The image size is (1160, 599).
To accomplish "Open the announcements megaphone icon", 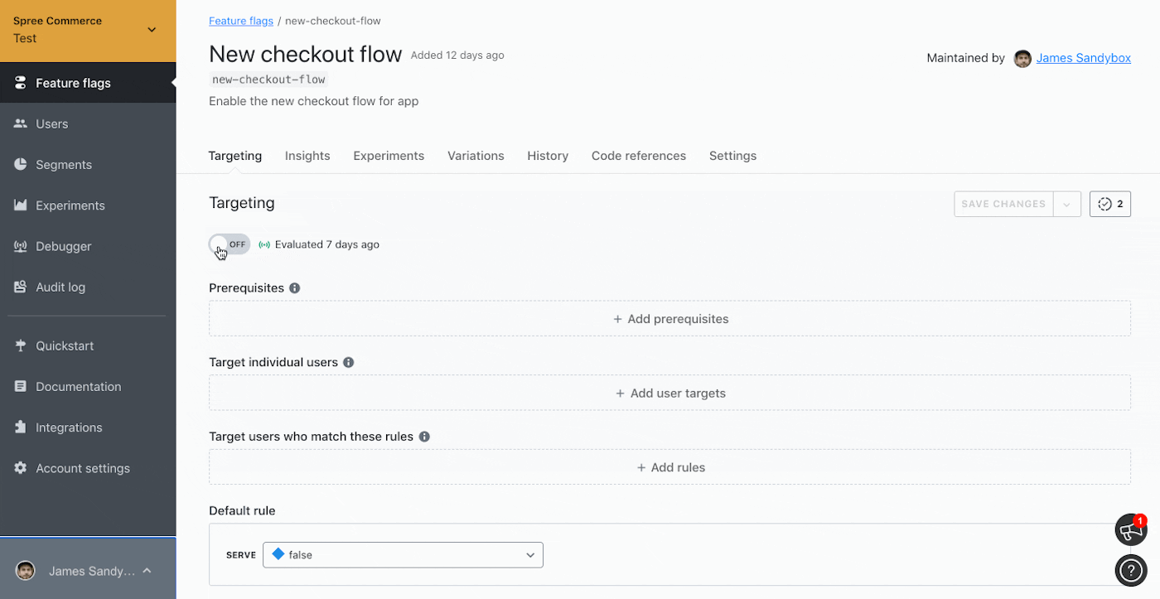I will [x=1130, y=531].
